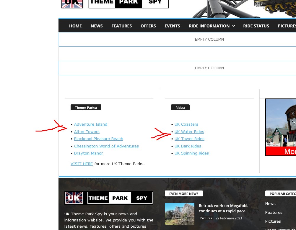Click the 22 February 2023 date

229,218
